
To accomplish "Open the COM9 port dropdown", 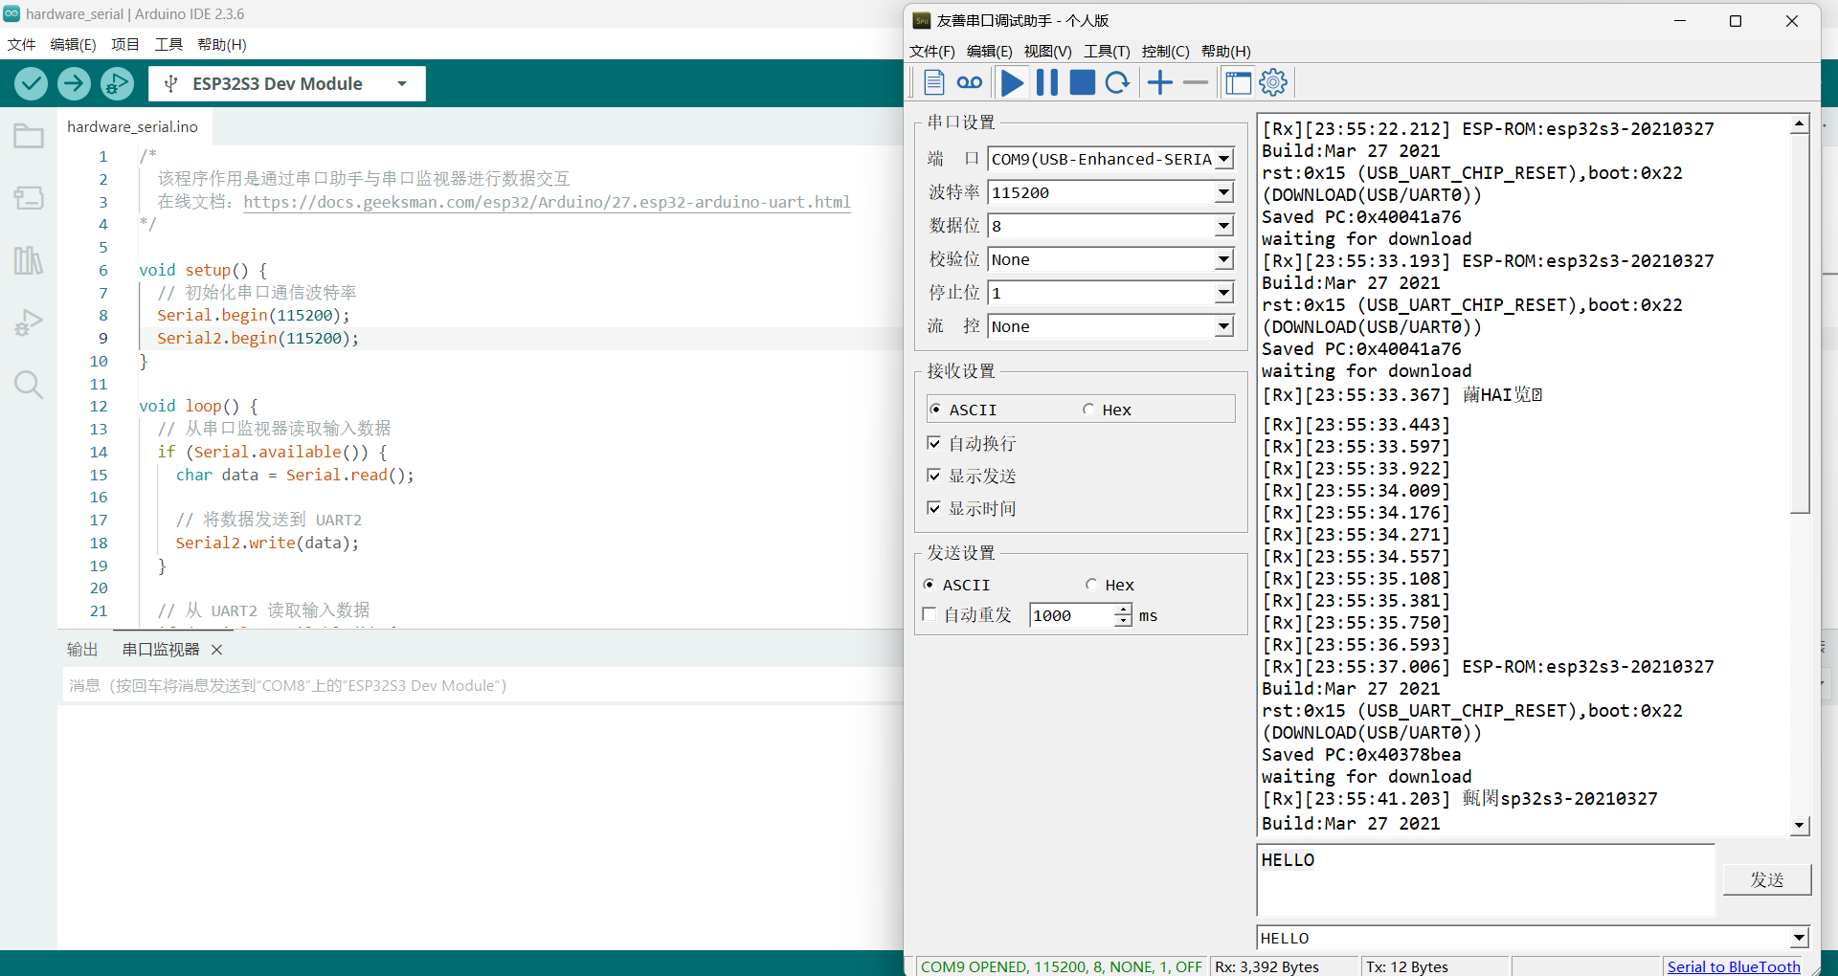I will tap(1223, 160).
